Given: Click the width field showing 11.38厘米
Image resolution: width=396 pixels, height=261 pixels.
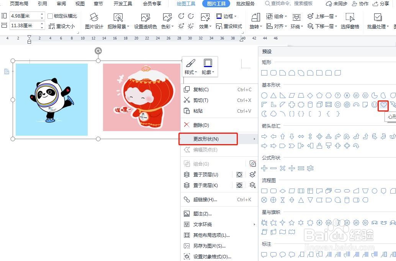Looking at the screenshot, I should coord(25,26).
